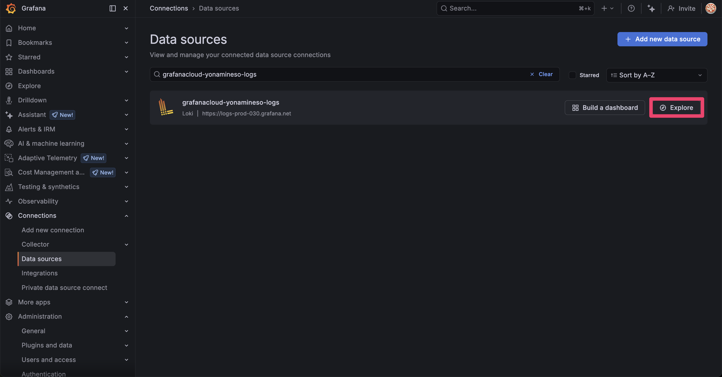This screenshot has height=377, width=722.
Task: Expand the Dashboards menu section
Action: 126,72
